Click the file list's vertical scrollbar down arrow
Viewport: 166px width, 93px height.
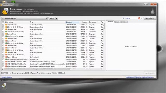pyautogui.click(x=104, y=67)
